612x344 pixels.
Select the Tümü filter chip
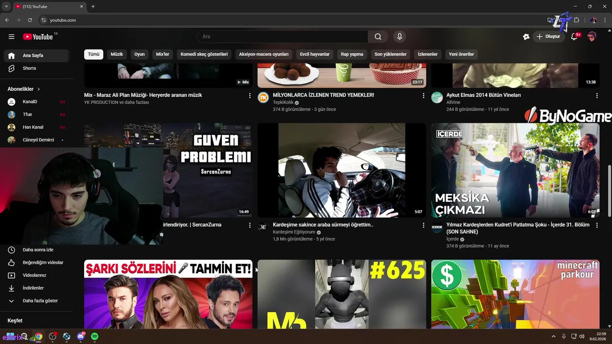coord(94,54)
